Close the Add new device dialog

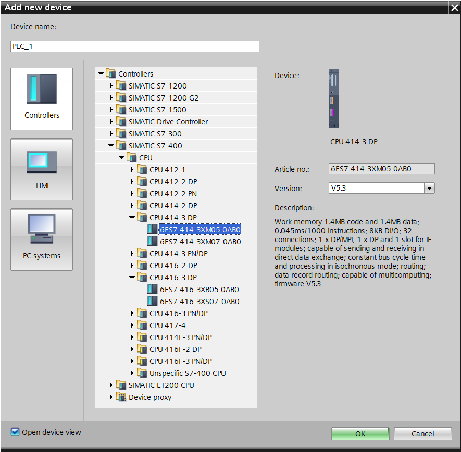(x=455, y=8)
